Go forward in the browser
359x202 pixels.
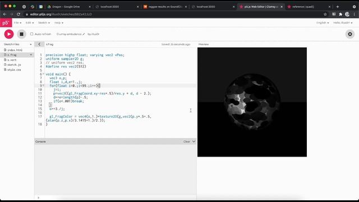(11, 14)
